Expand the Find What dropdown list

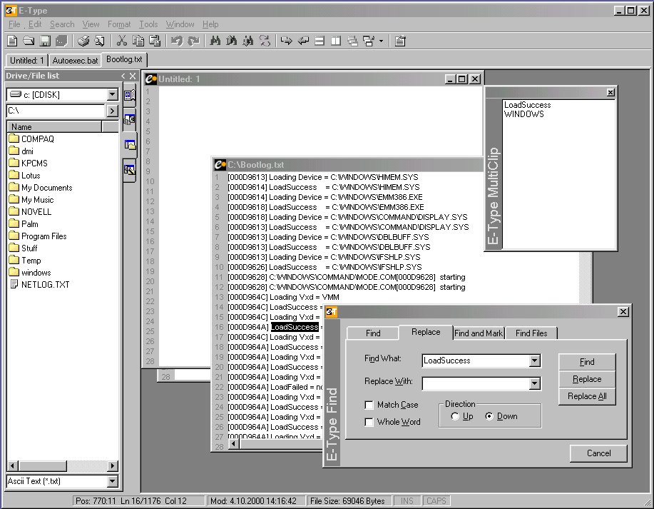[535, 361]
